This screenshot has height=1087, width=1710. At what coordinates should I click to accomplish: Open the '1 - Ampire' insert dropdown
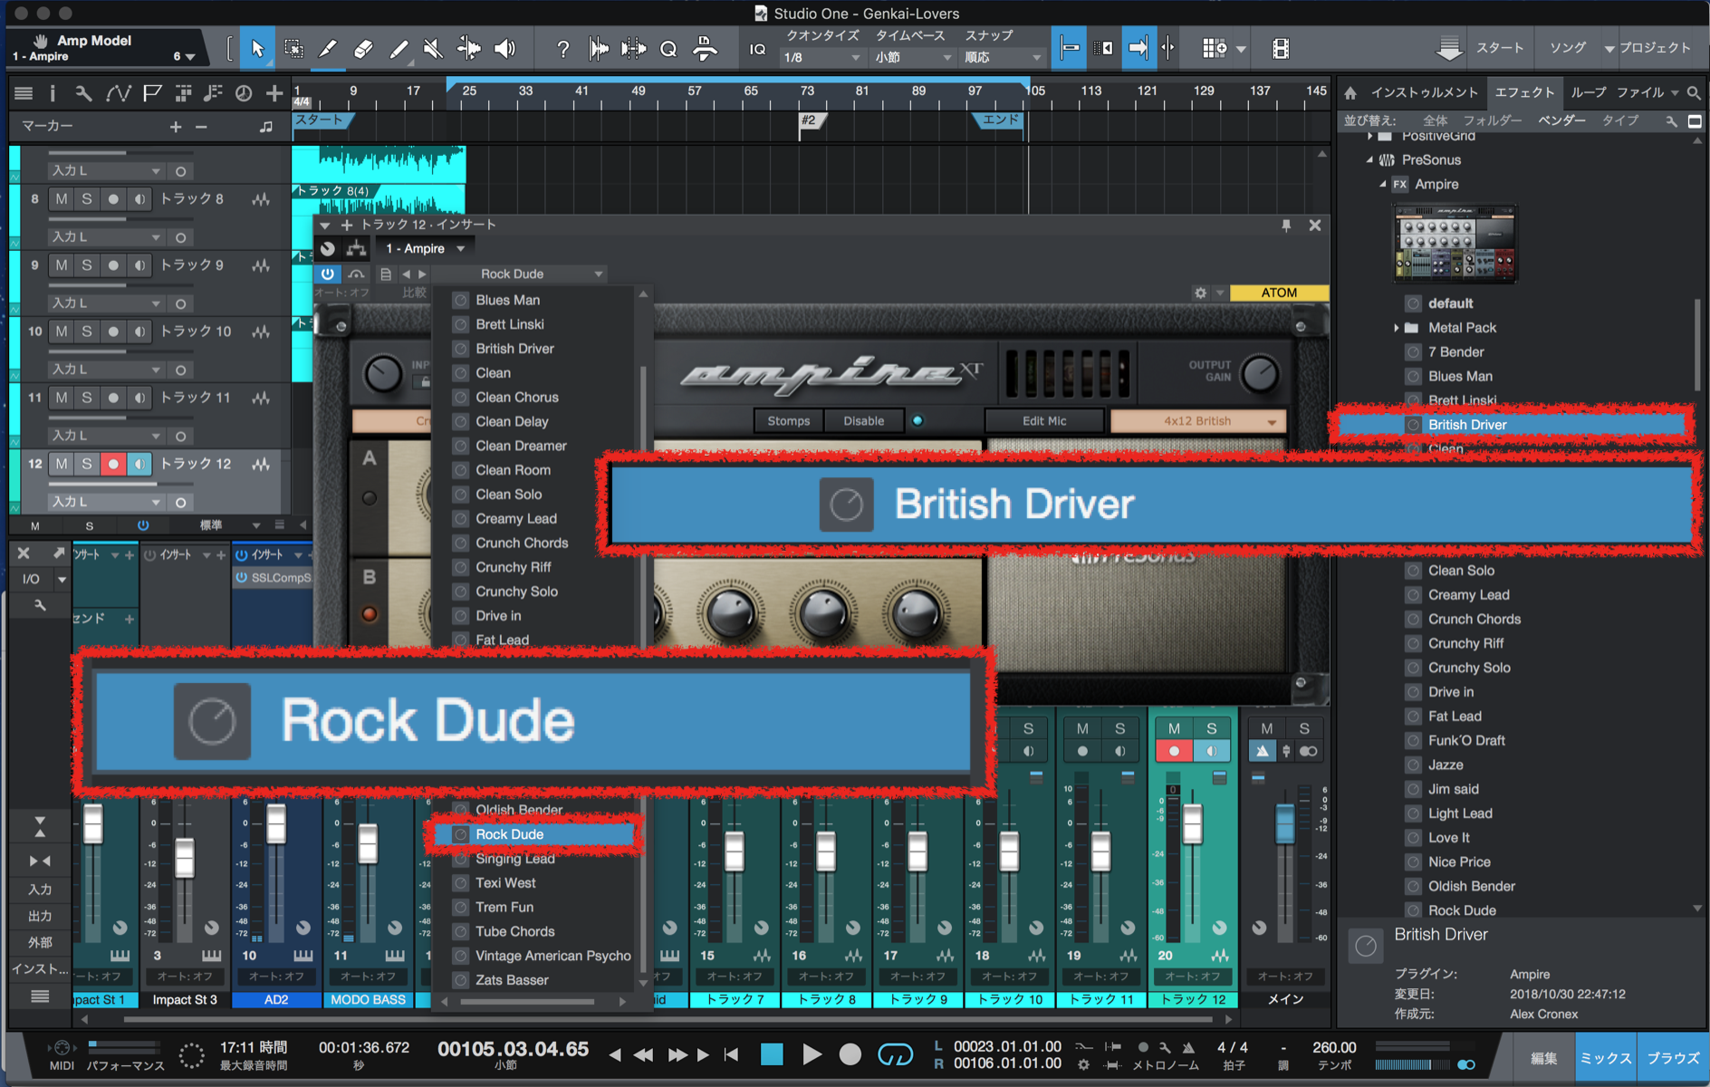(425, 248)
